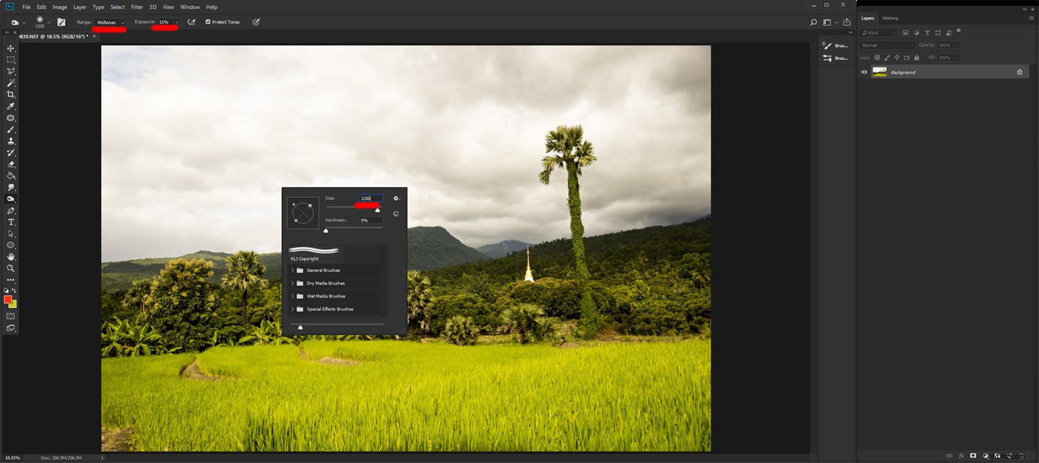Select the Clone Stamp tool
The width and height of the screenshot is (1039, 463).
(x=10, y=141)
